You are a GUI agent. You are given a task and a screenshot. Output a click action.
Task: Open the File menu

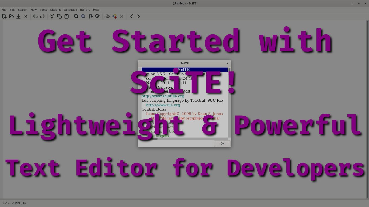[x=4, y=10]
